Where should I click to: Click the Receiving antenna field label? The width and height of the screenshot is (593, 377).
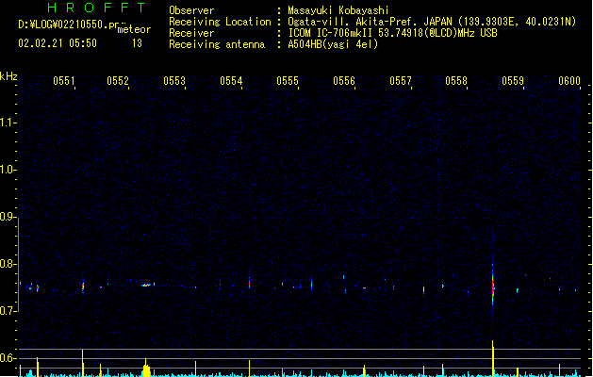[217, 44]
